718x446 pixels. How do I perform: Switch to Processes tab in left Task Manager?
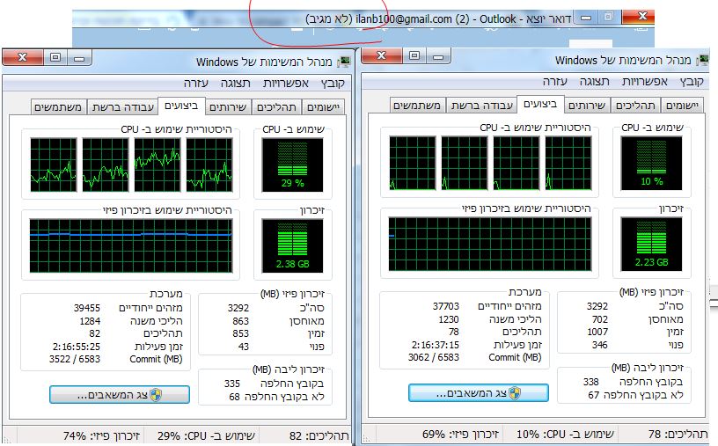(x=276, y=107)
